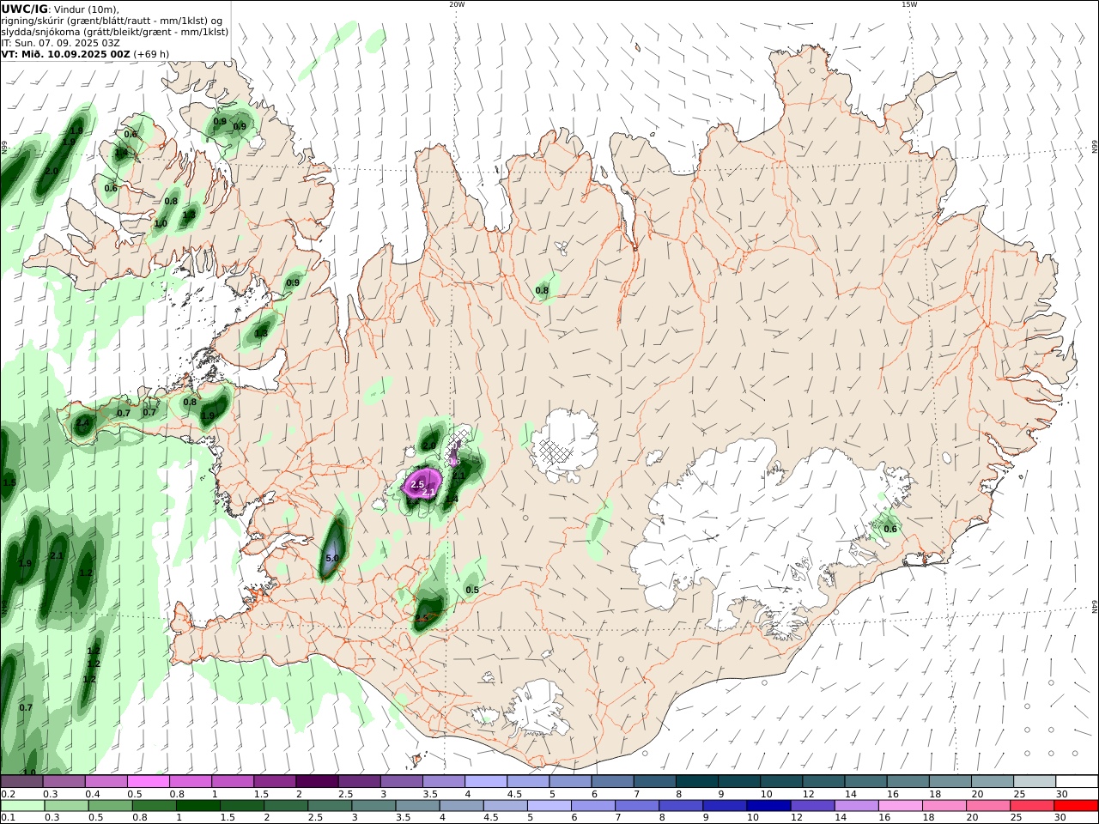The width and height of the screenshot is (1099, 824).
Task: Click the 2.1 rain value over the western sea
Action: (x=57, y=555)
